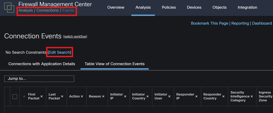273x113 pixels.
Task: Sort by Initiator User column header
Action: [x=161, y=96]
